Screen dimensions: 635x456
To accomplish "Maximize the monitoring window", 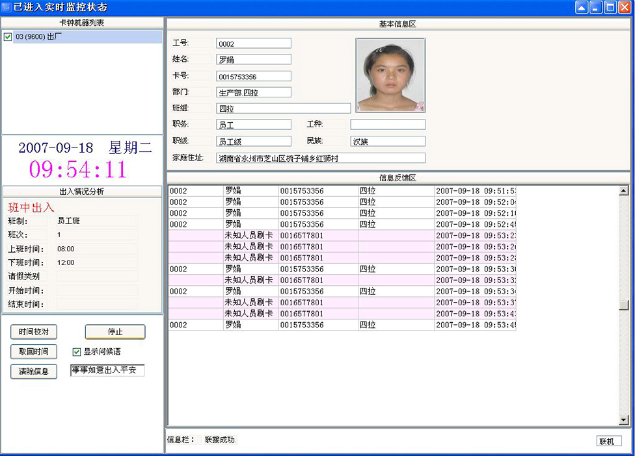I will click(610, 7).
